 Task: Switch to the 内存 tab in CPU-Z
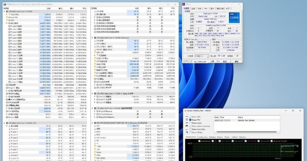[x=199, y=8]
